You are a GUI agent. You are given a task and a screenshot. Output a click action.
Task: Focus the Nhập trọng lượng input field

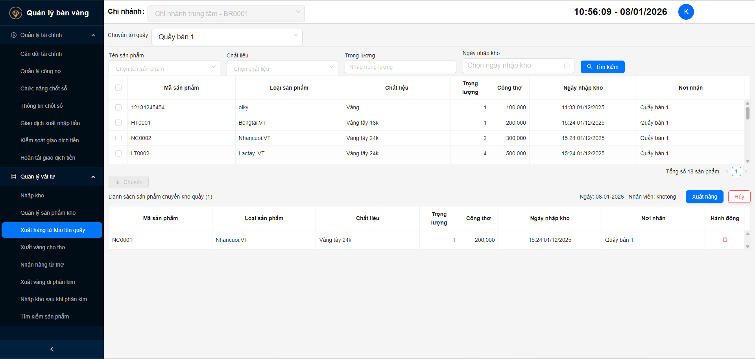point(400,67)
